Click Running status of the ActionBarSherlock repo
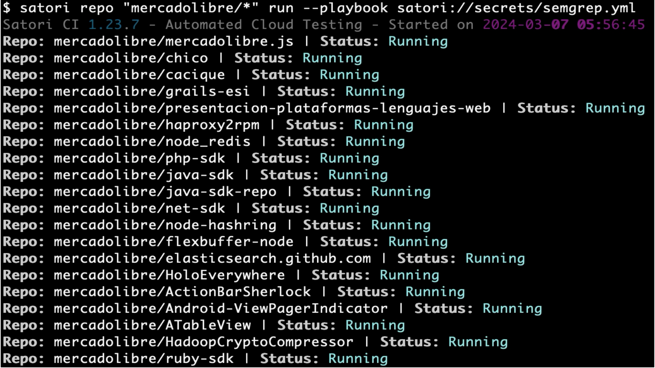655x368 pixels. click(435, 292)
